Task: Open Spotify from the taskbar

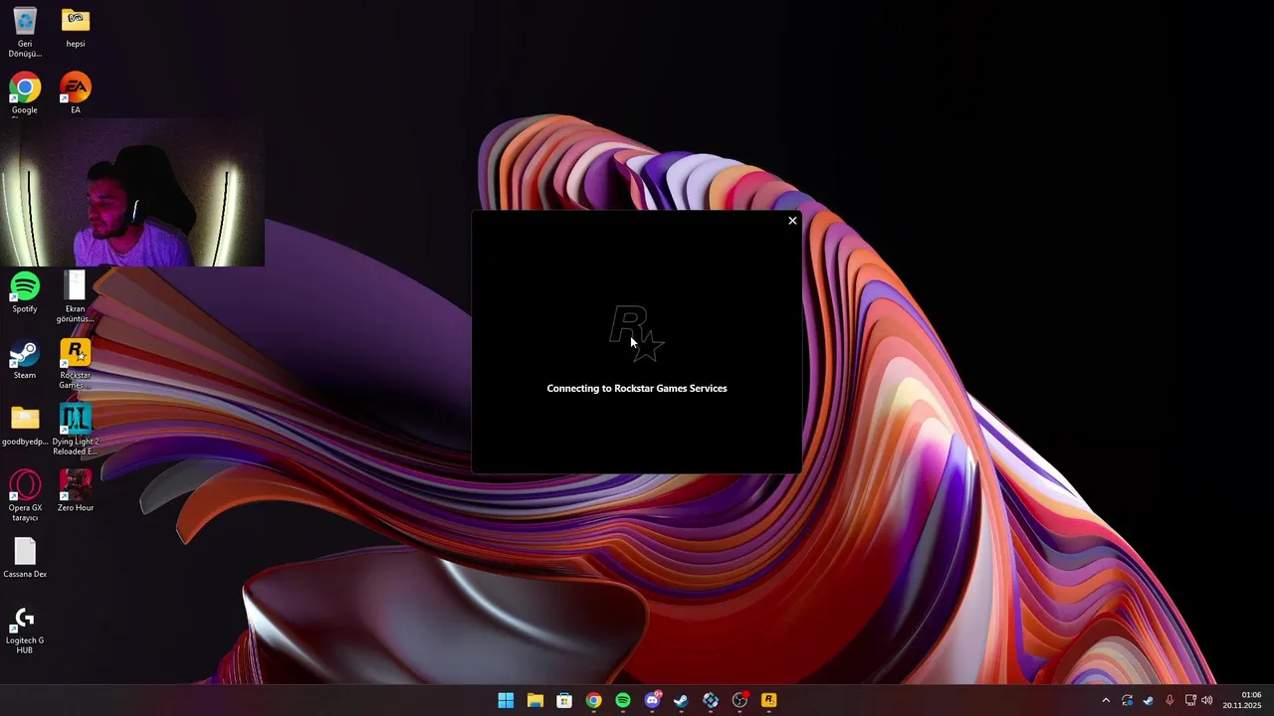Action: pyautogui.click(x=623, y=700)
